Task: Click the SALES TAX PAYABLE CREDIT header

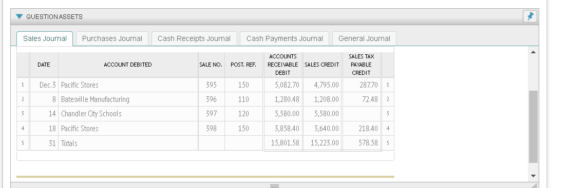Action: pyautogui.click(x=362, y=65)
